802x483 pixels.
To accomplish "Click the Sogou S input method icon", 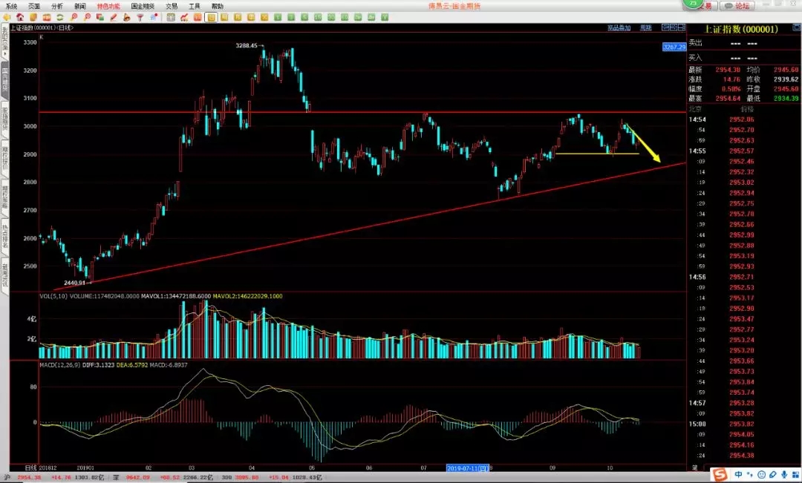I will click(x=720, y=474).
